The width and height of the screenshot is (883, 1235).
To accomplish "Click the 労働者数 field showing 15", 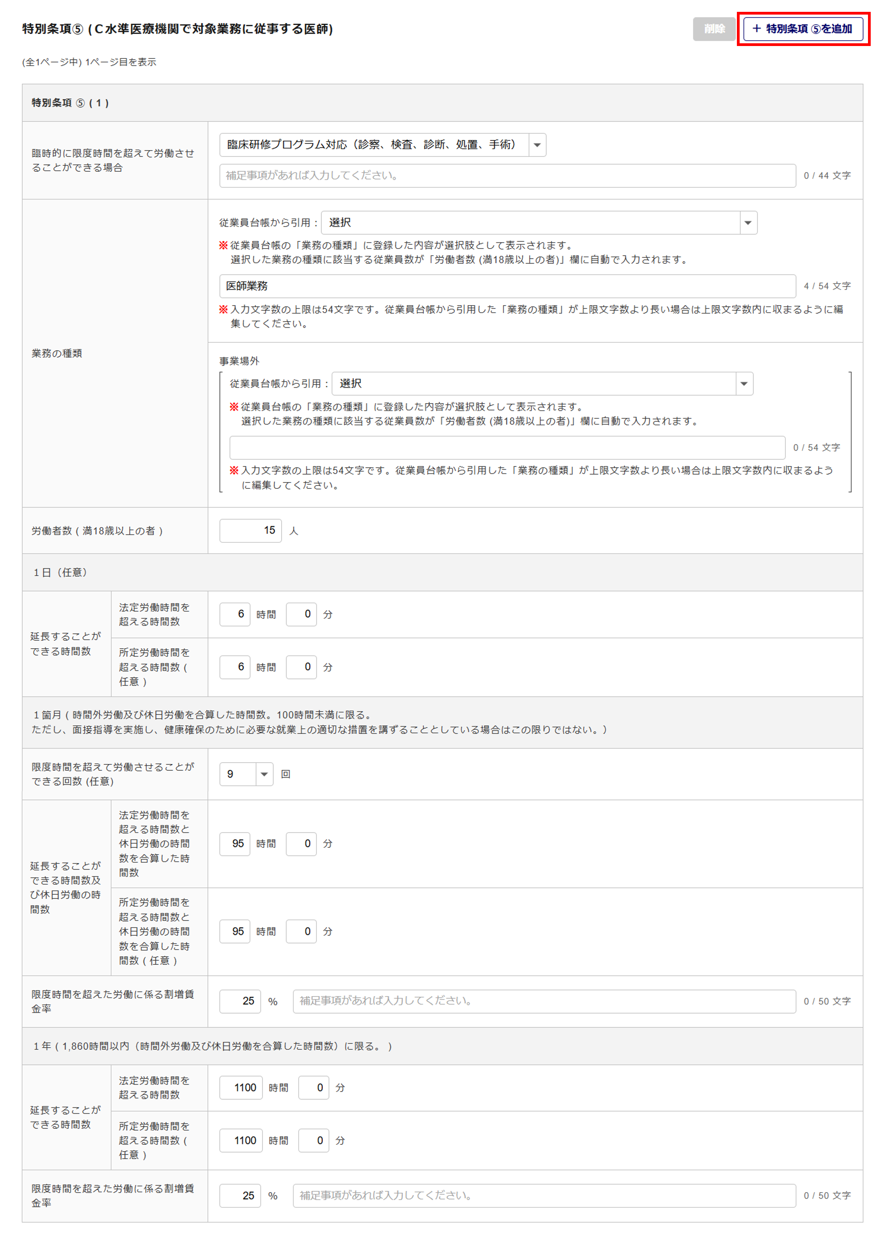I will coord(250,530).
